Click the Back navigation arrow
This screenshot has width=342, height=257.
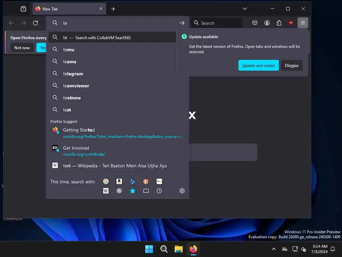tap(11, 23)
